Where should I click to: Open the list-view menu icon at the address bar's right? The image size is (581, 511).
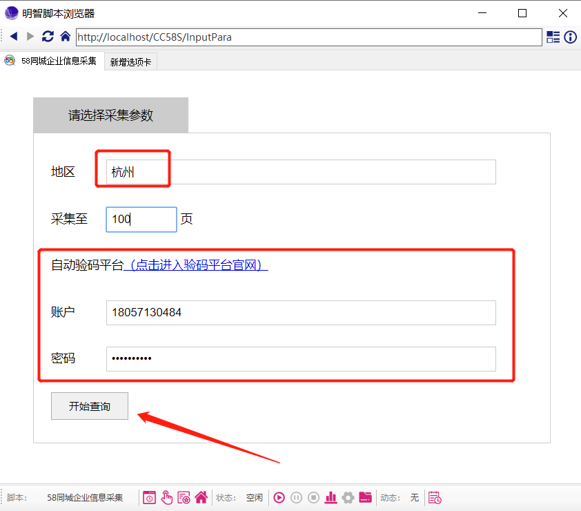tap(553, 37)
